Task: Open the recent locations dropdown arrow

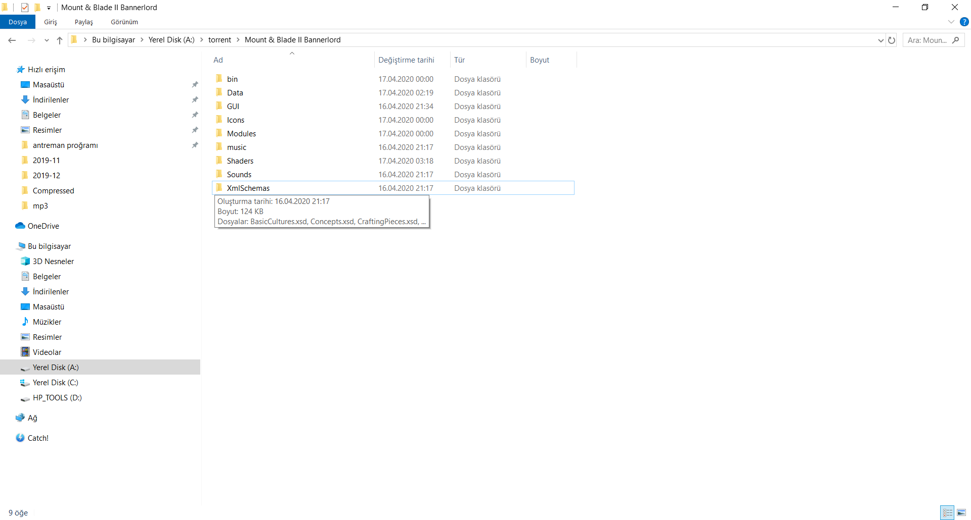Action: coord(47,40)
